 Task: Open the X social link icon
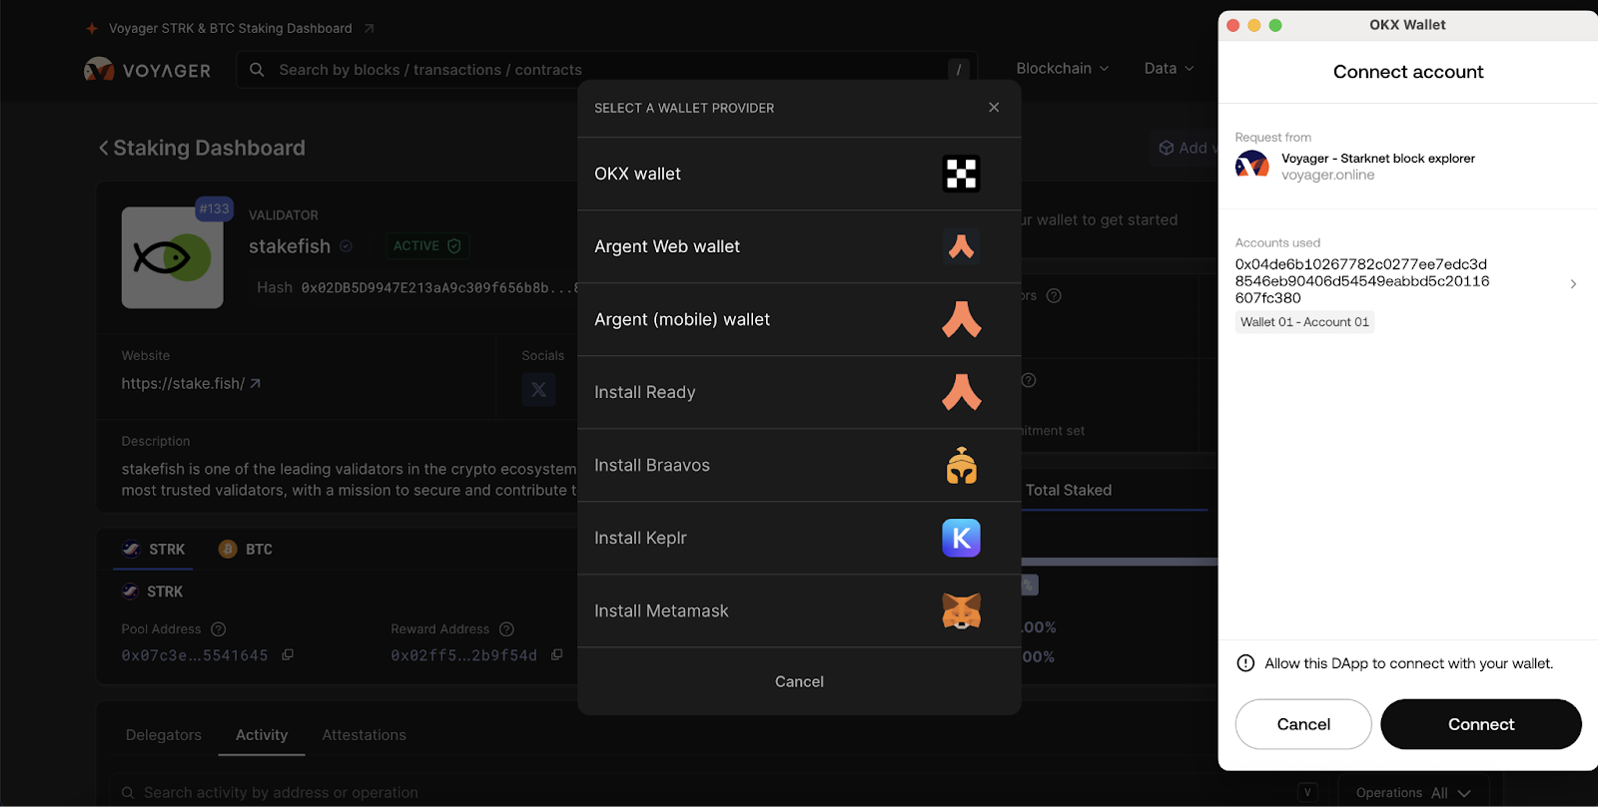[538, 389]
